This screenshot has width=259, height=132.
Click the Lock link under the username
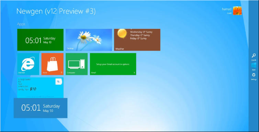[229, 13]
